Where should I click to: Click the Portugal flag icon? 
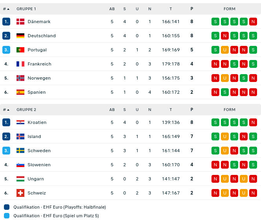click(20, 50)
